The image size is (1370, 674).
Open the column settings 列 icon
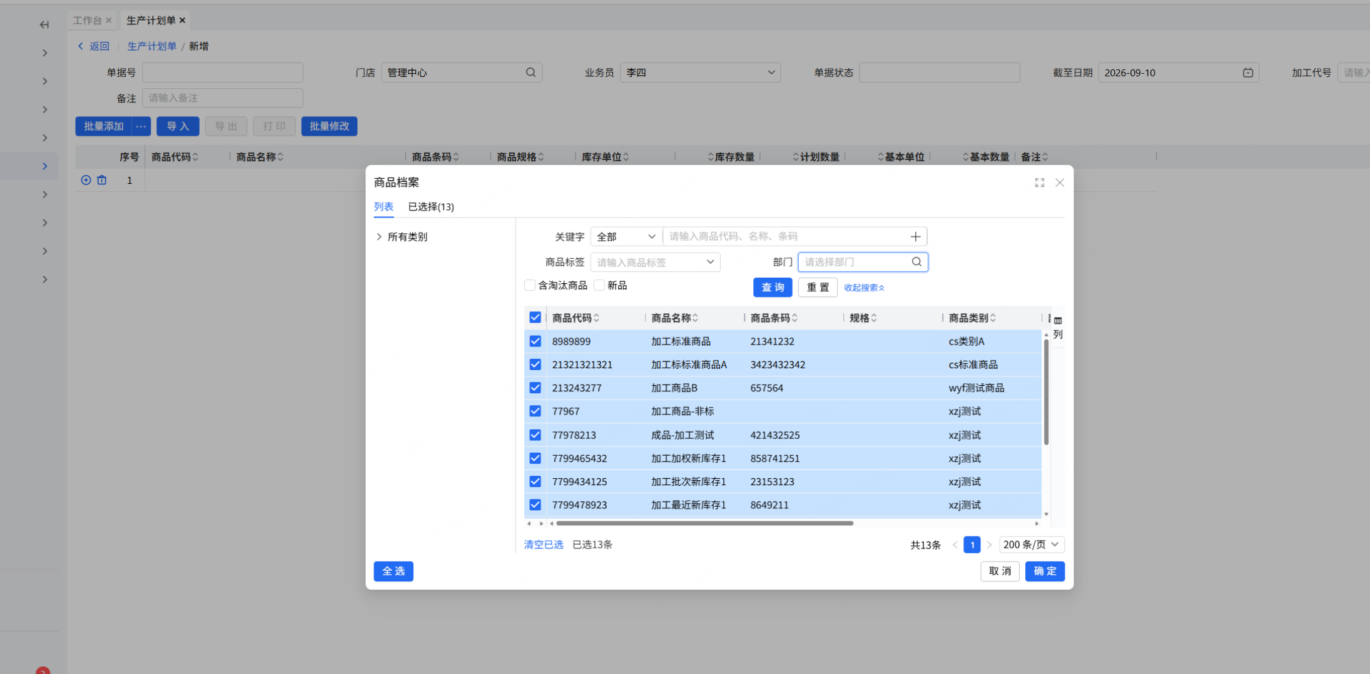click(1058, 328)
